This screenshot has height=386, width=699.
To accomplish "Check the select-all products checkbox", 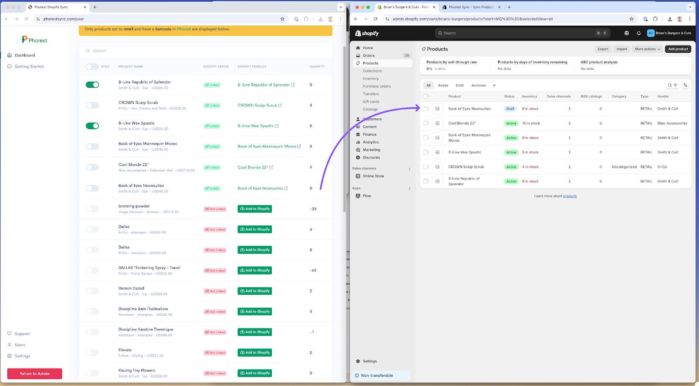I will tap(426, 96).
